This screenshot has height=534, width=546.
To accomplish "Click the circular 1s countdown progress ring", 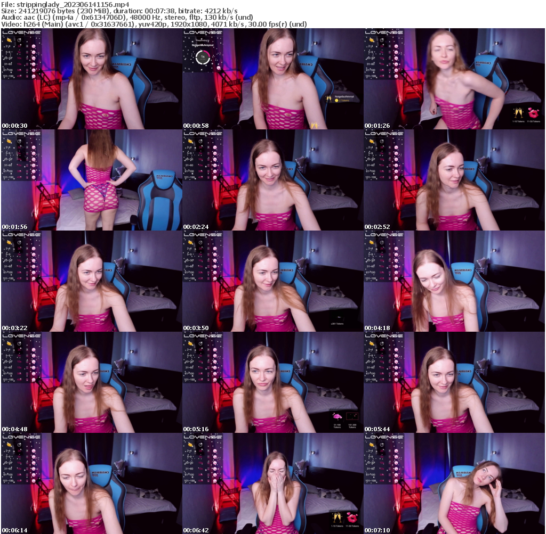I will pyautogui.click(x=203, y=57).
